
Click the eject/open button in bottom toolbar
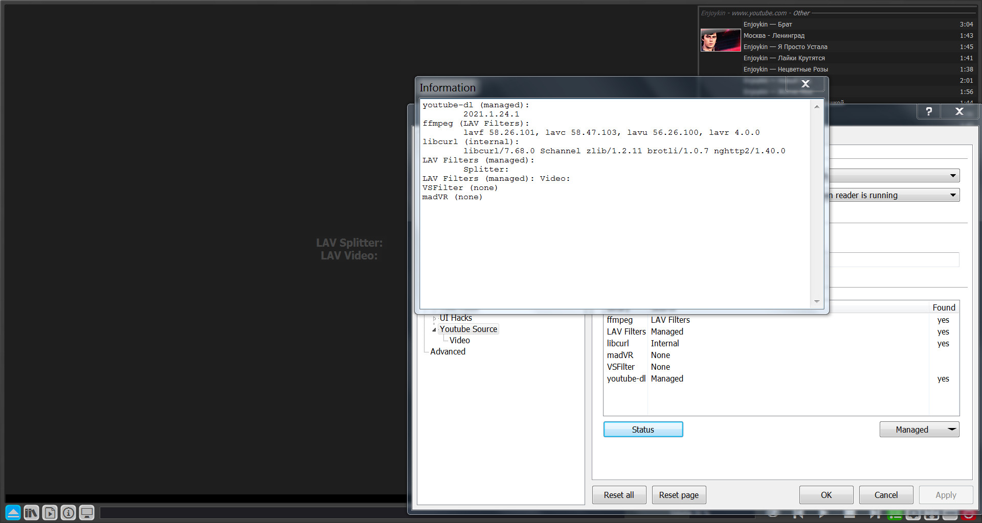click(x=13, y=512)
